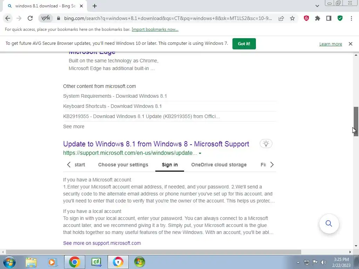Switch to AVG Secure Browser taskbar icon
This screenshot has height=269, width=359.
118,262
